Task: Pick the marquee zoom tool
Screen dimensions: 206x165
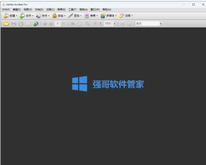Action: tap(87, 24)
